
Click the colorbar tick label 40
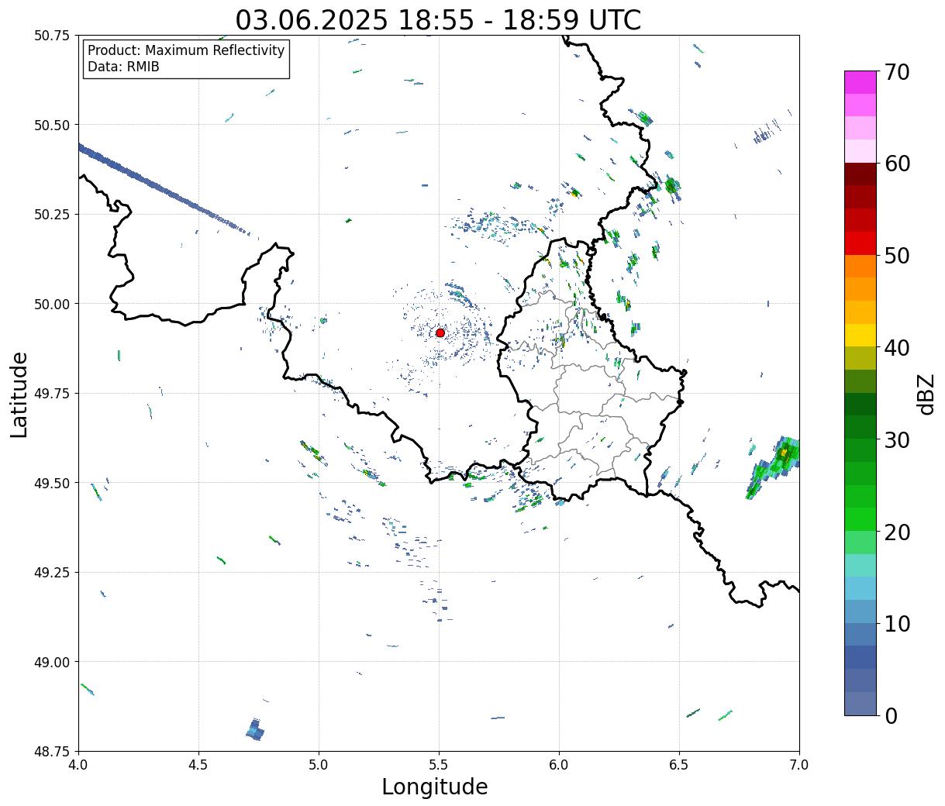897,348
